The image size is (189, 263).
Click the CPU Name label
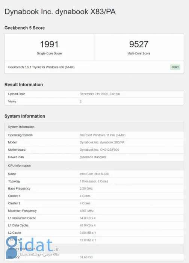pyautogui.click(x=12, y=174)
